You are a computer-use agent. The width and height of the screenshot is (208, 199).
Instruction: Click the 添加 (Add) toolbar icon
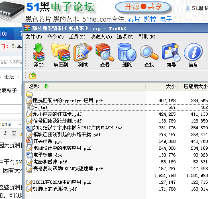39,55
